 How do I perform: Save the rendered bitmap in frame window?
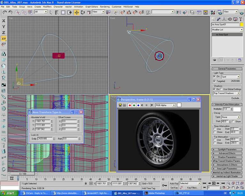click(120, 105)
